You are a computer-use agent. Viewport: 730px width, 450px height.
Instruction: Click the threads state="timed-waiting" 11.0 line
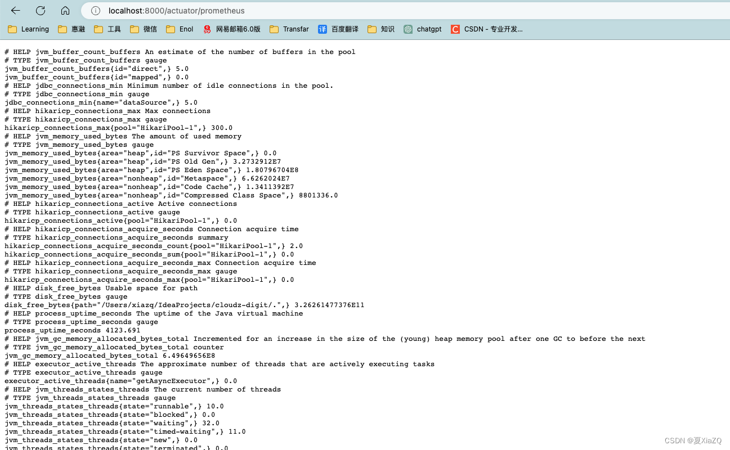[125, 431]
